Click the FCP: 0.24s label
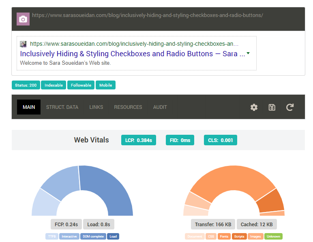Viewport: 313px width, 242px height. (66, 225)
